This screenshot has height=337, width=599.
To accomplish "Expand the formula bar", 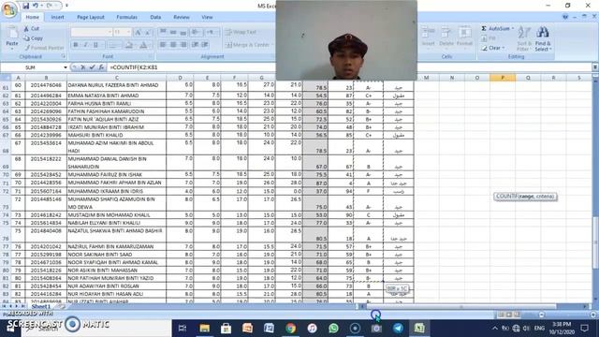I will tap(595, 67).
